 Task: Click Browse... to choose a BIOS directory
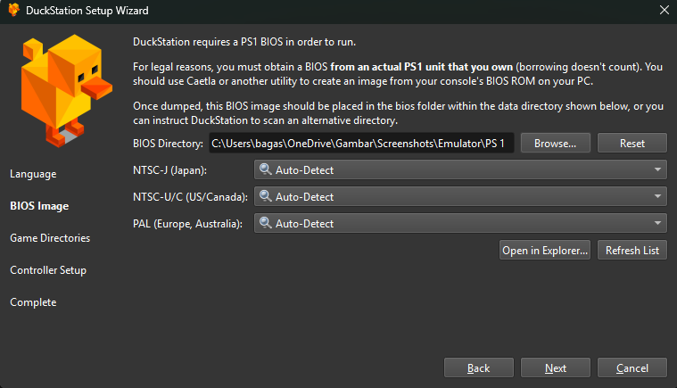tap(555, 144)
